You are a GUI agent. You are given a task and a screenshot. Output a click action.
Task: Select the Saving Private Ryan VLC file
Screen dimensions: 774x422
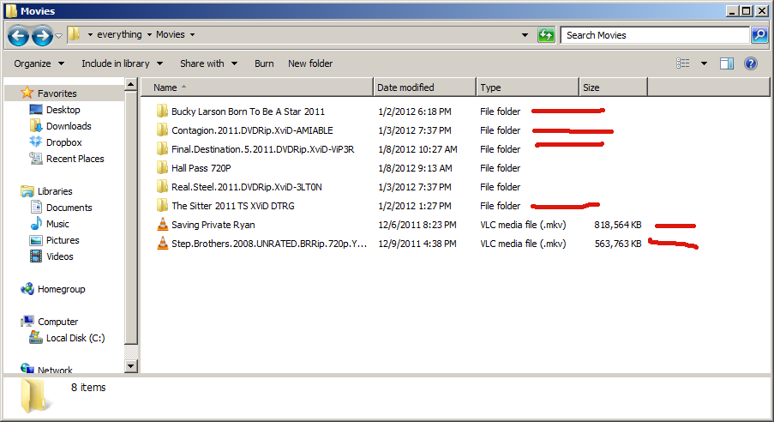pos(213,225)
